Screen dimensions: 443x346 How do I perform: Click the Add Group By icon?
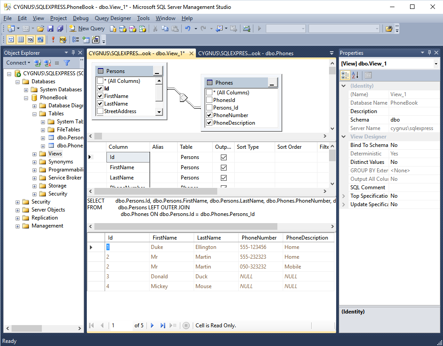pyautogui.click(x=76, y=40)
